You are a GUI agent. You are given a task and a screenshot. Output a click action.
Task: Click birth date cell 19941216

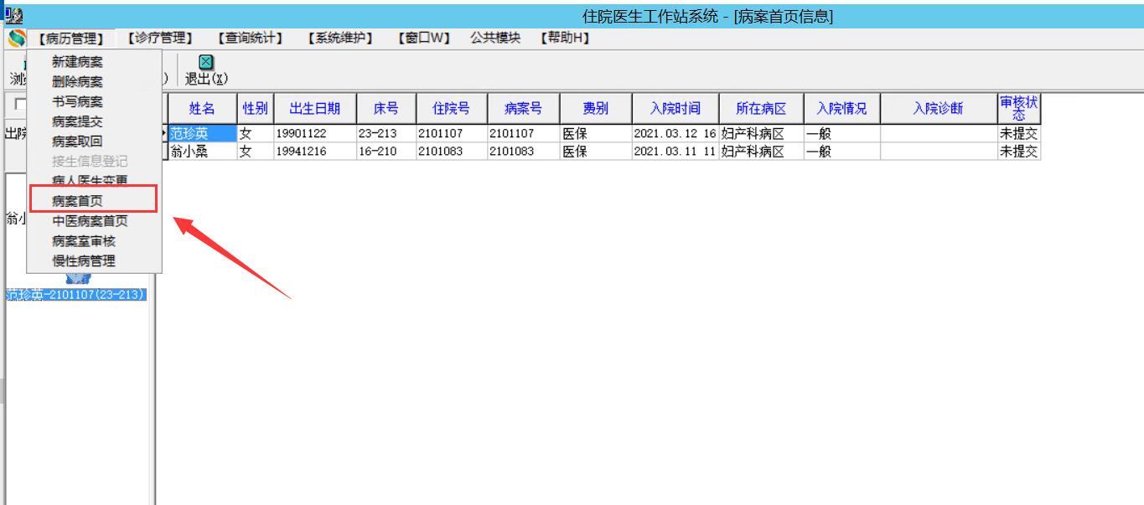[314, 152]
